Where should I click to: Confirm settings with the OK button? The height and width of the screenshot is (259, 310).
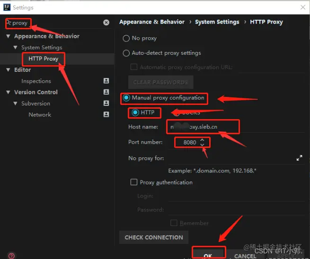[x=208, y=256]
